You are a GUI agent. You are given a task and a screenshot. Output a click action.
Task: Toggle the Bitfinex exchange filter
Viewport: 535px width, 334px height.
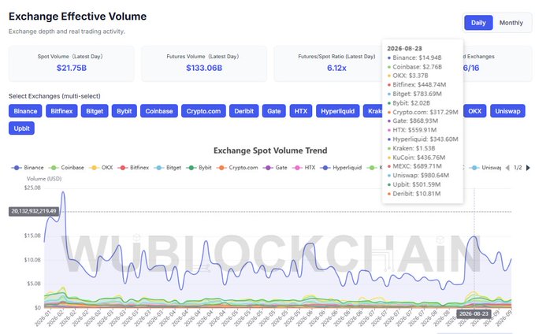tap(61, 111)
